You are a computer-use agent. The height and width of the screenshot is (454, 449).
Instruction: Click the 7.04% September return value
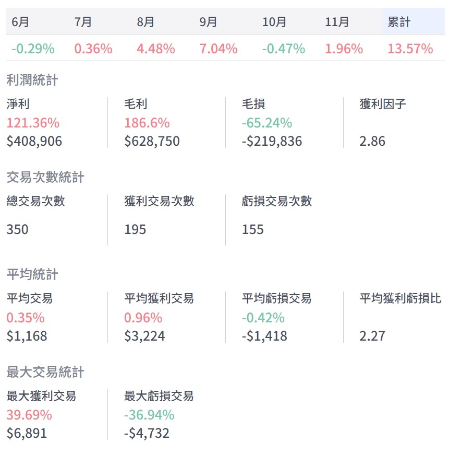coord(218,49)
